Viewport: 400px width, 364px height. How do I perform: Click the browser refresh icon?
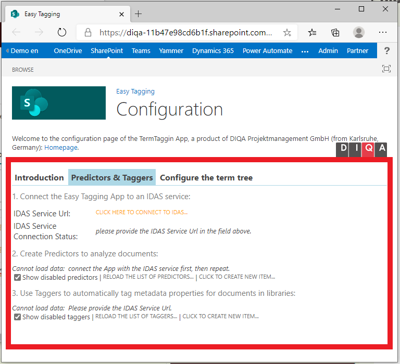click(62, 32)
